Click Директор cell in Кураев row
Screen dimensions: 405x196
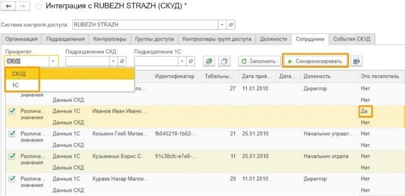(x=328, y=178)
